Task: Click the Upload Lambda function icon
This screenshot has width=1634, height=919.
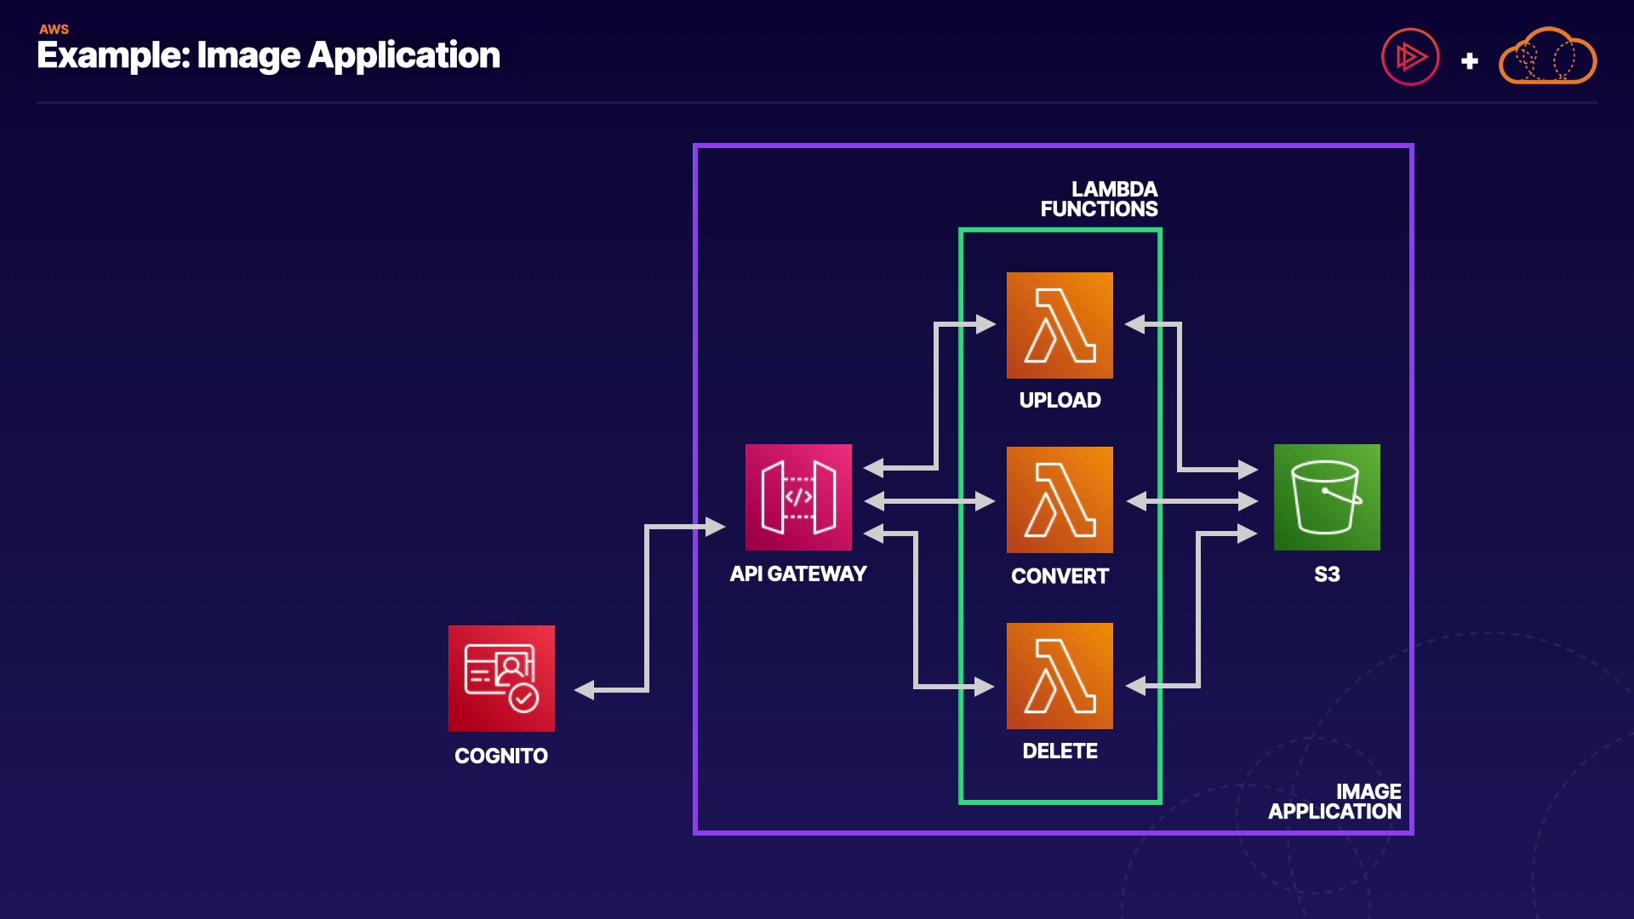Action: tap(1060, 325)
